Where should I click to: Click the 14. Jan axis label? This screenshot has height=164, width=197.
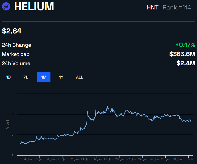tap(85, 159)
